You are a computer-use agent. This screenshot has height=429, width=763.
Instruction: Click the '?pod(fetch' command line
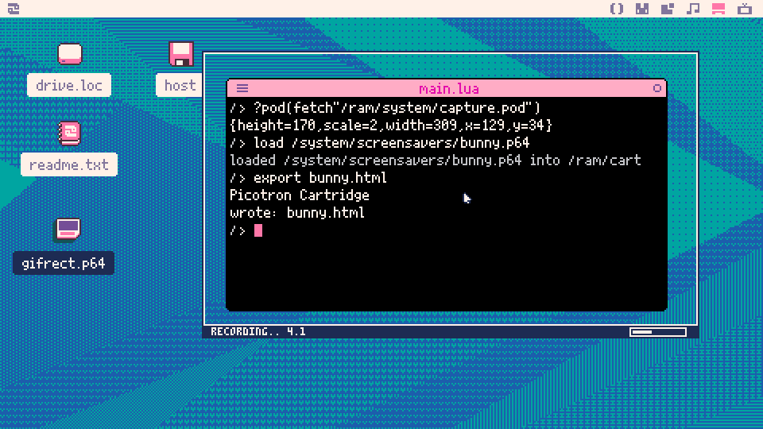385,108
